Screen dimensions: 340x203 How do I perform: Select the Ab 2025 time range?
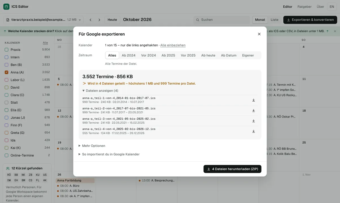168,55
